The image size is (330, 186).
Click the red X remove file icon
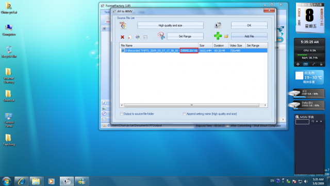click(122, 37)
